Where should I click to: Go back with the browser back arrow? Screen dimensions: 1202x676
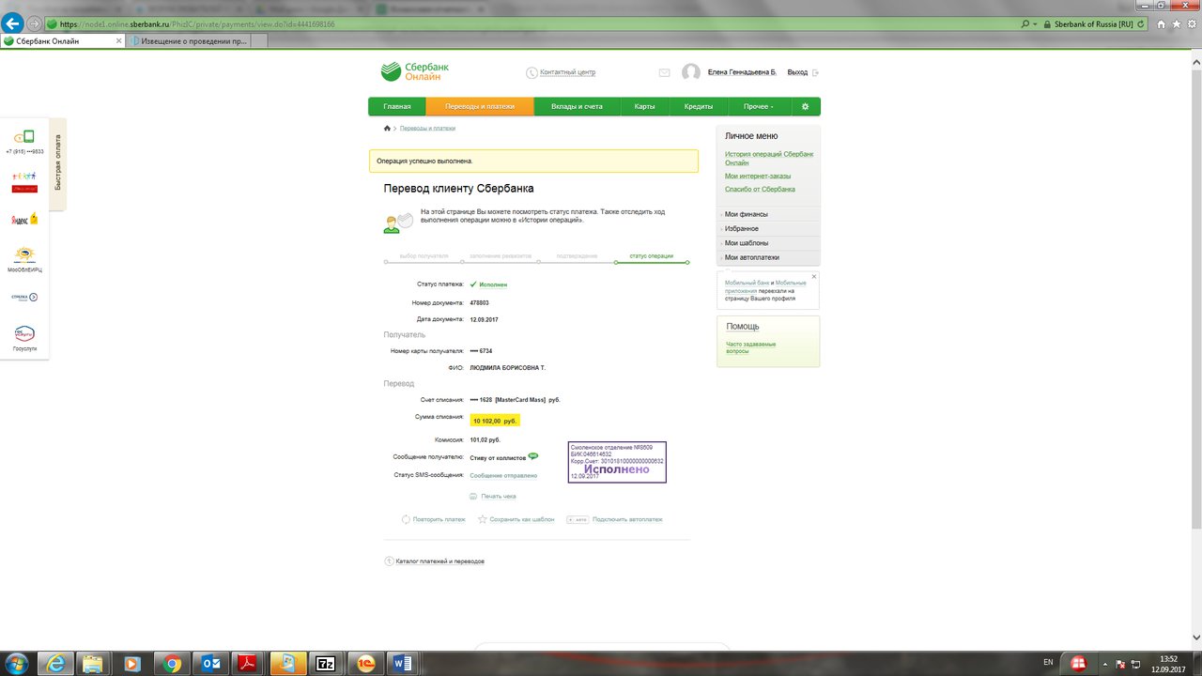coord(13,24)
